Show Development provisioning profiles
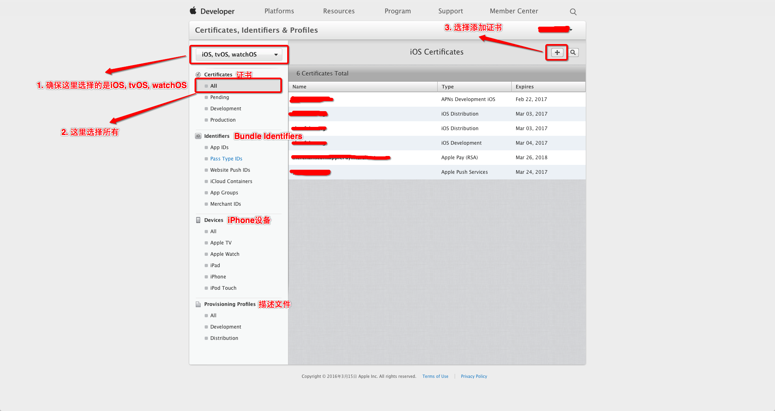The image size is (775, 411). point(226,327)
